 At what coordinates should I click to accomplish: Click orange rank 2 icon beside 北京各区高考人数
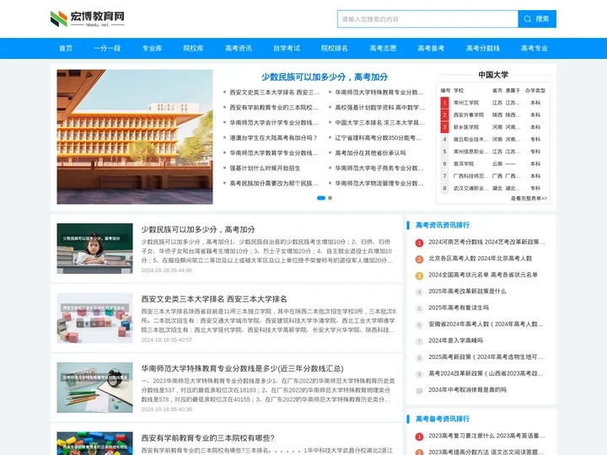pyautogui.click(x=419, y=259)
